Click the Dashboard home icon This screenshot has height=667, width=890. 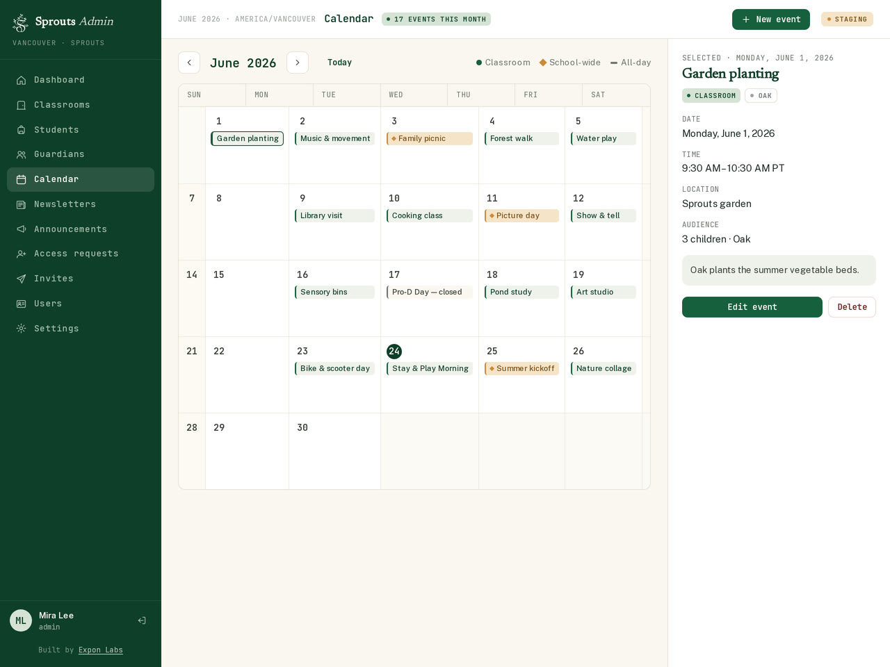(x=22, y=80)
